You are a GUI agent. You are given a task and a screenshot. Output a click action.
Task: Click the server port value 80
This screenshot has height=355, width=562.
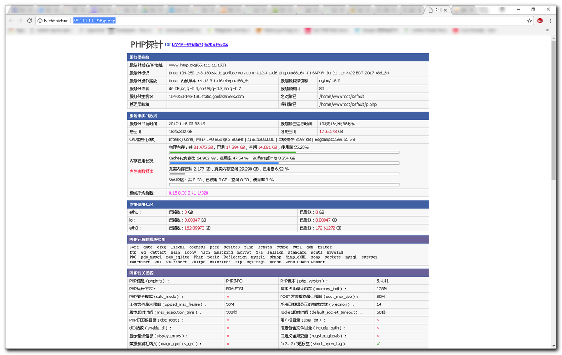(x=321, y=88)
